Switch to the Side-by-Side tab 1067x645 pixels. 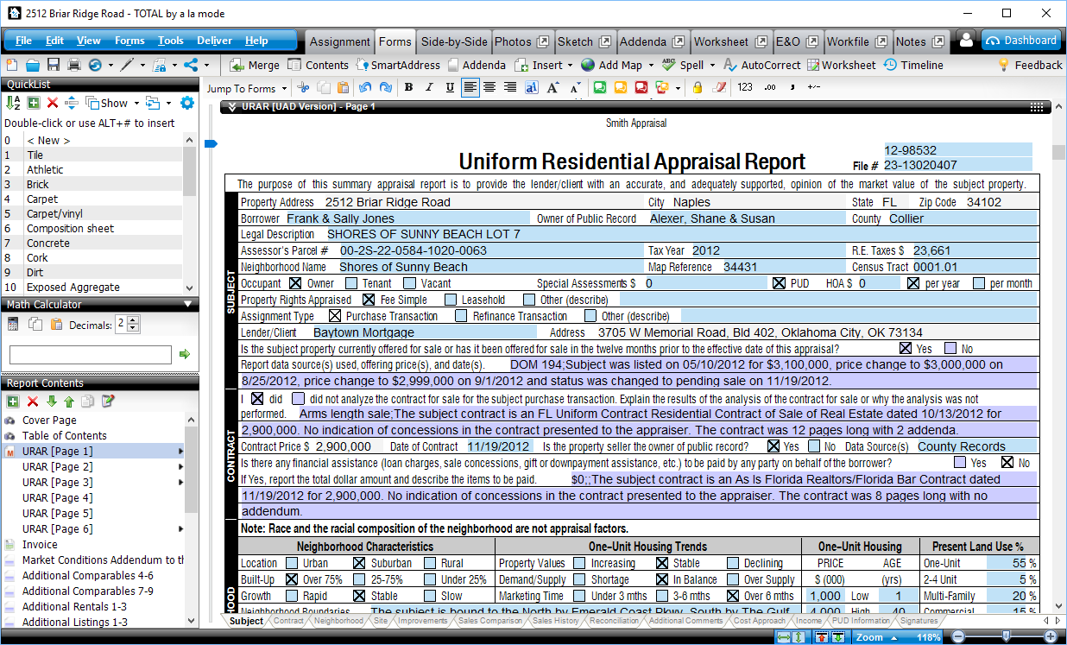454,41
